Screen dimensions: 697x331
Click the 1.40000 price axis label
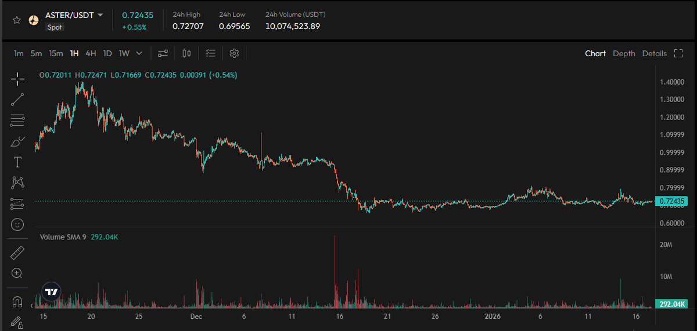(x=672, y=82)
